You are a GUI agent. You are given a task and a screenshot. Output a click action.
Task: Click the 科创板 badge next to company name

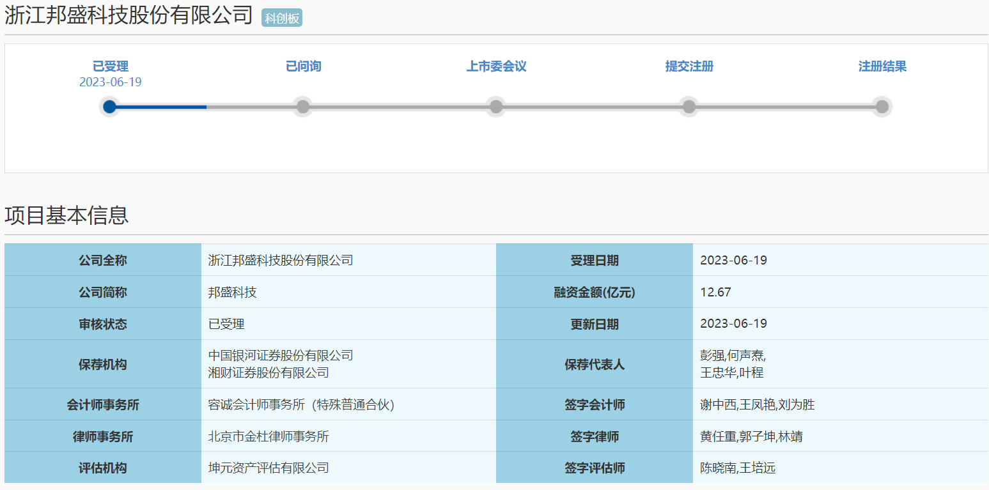[282, 18]
